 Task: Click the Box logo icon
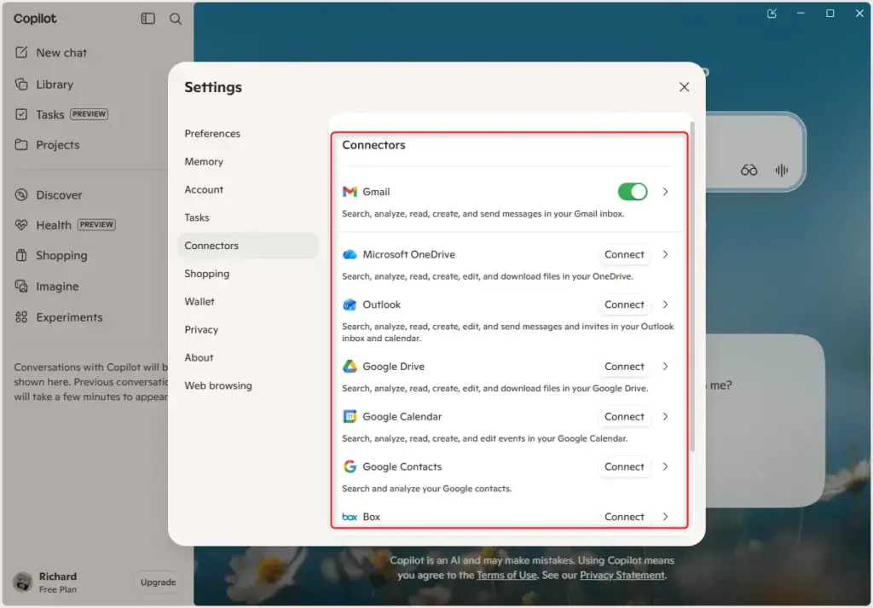click(x=350, y=517)
